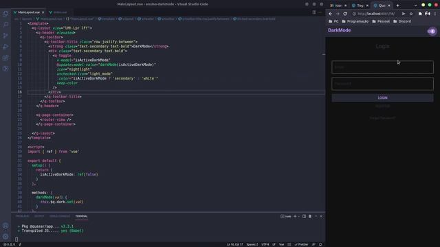440x247 pixels.
Task: Click the share/send icon in address bar
Action: (x=404, y=14)
